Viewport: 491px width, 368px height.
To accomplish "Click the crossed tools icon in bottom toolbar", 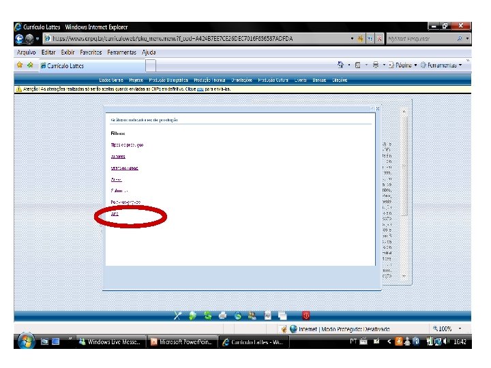I will 177,316.
